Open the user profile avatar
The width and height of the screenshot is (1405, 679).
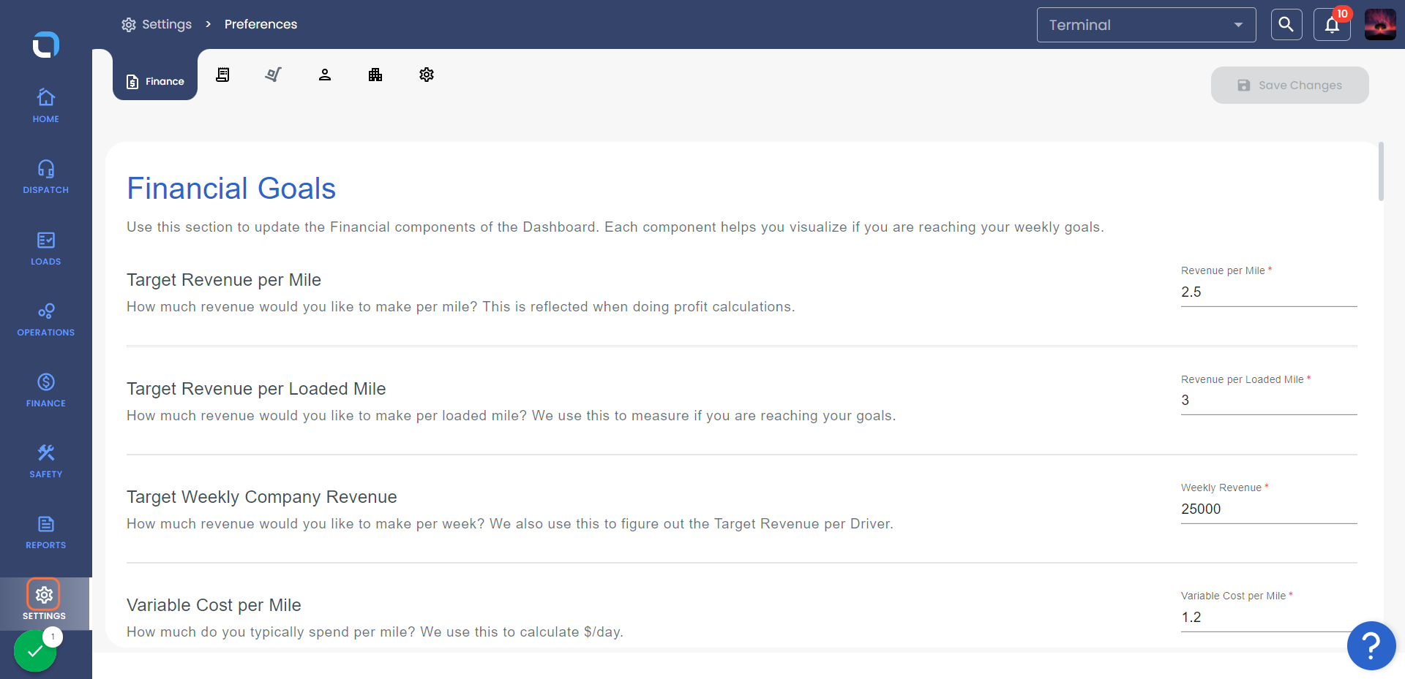point(1380,25)
